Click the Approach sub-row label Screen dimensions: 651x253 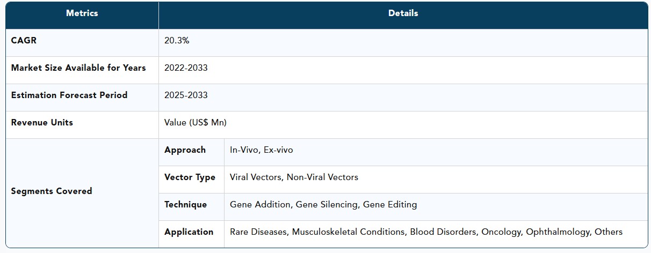(x=185, y=150)
